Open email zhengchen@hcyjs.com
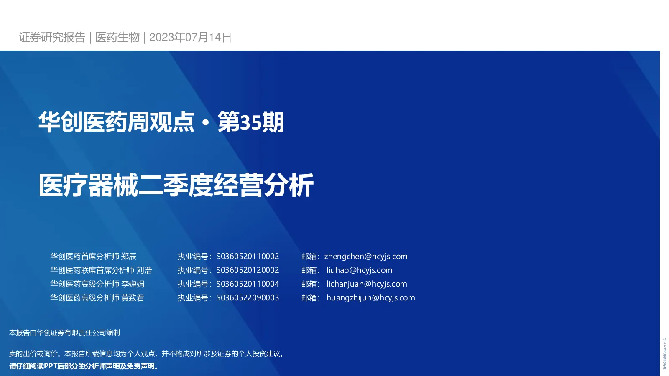 tap(366, 257)
